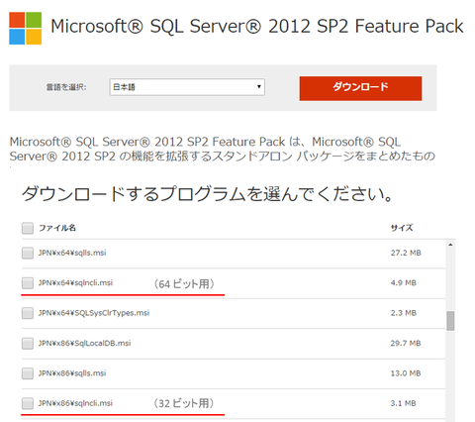475x422 pixels.
Task: Click the 4.9 MB size value
Action: pos(404,283)
